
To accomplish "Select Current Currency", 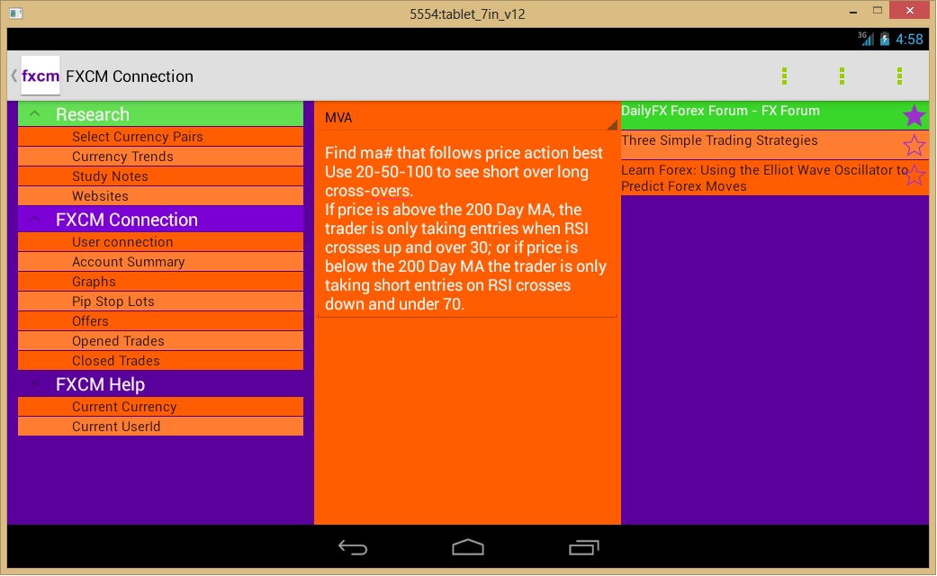I will 160,407.
